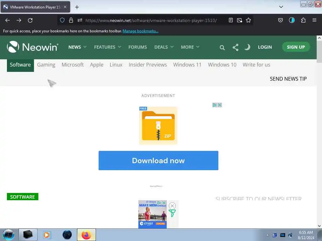Click the AdChoices icon on ZIP ad

[x=214, y=105]
